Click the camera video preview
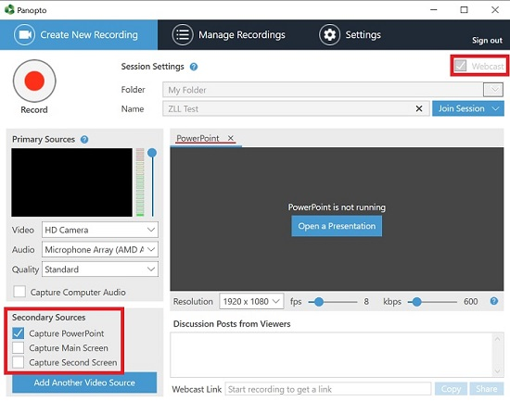Screen dimensions: 510x401 pyautogui.click(x=72, y=182)
